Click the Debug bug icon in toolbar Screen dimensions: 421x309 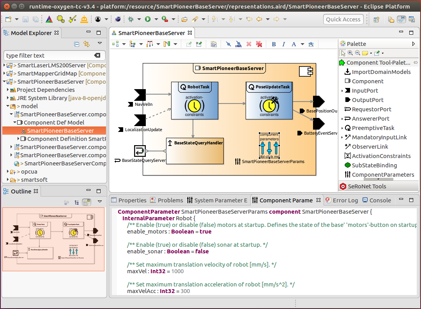pyautogui.click(x=131, y=19)
